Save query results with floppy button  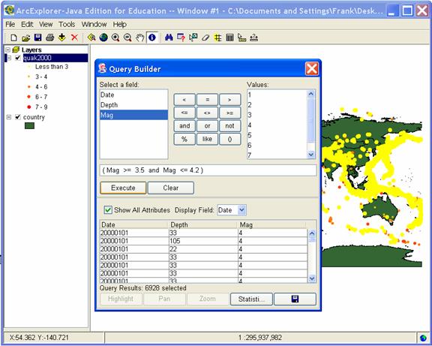point(295,299)
